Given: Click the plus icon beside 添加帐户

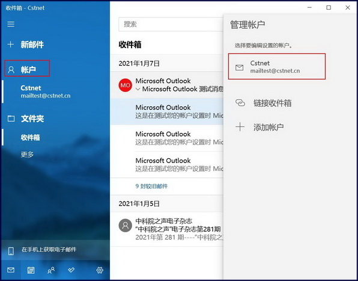Looking at the screenshot, I should tap(240, 127).
